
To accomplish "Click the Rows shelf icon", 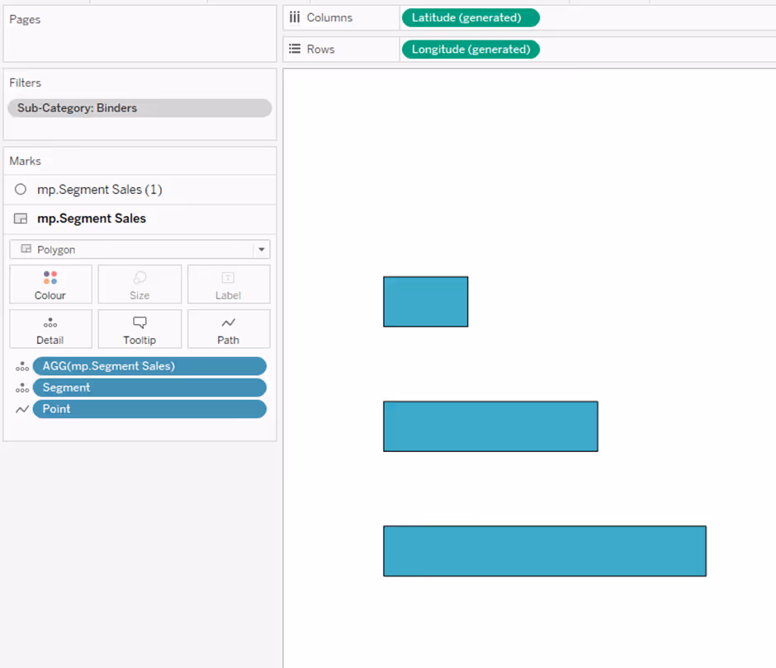I will [x=295, y=49].
